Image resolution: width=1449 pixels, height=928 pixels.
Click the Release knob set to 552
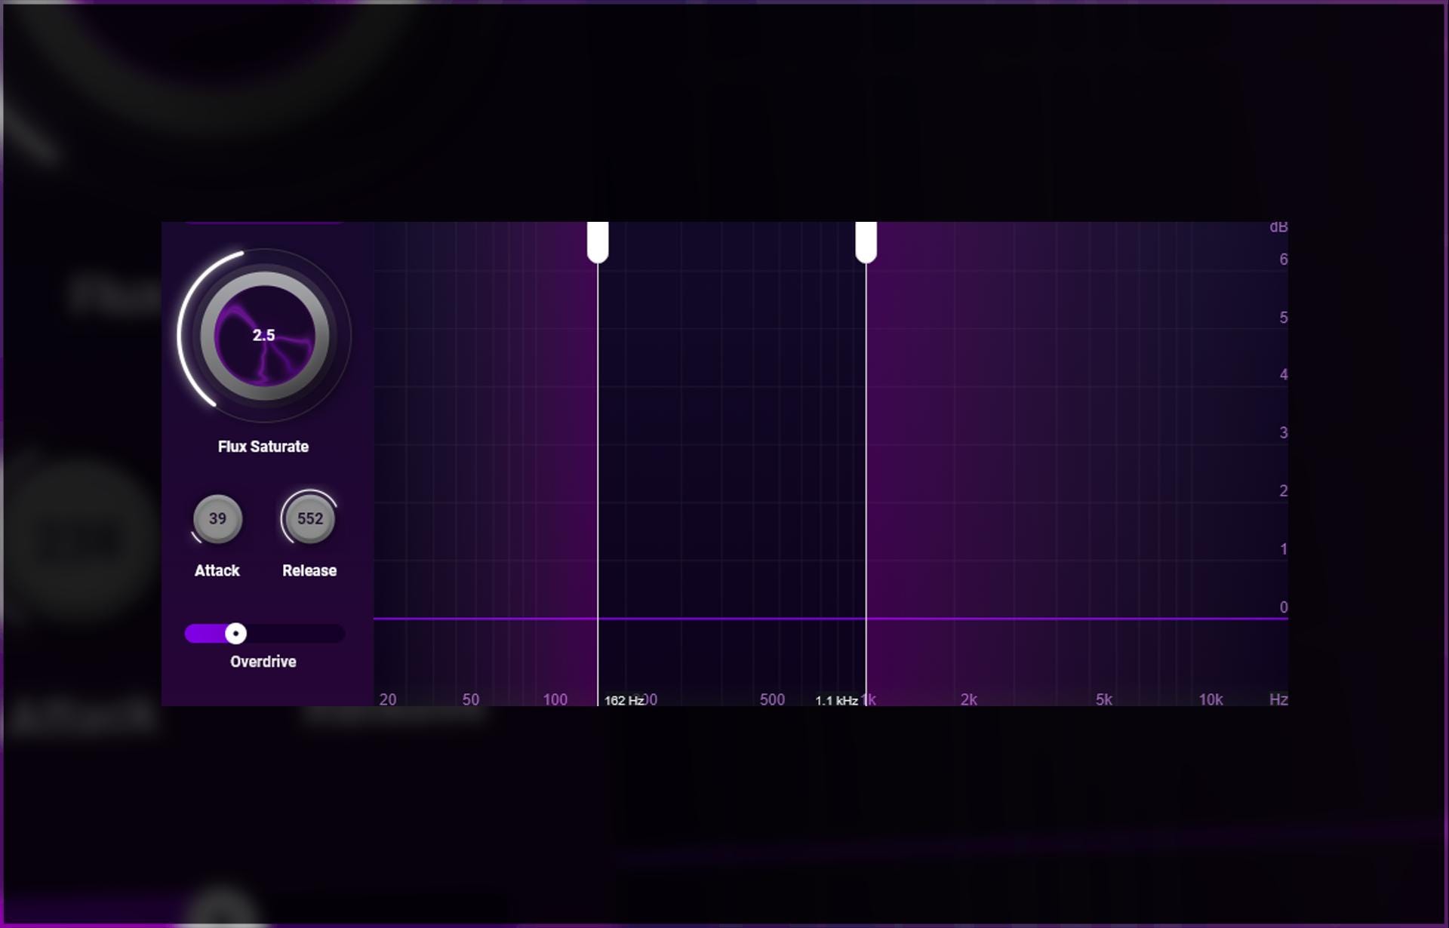coord(309,519)
